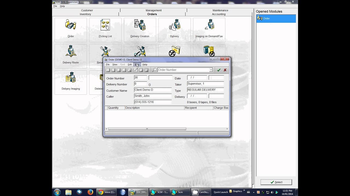Open the Delivery Imaging module
The width and height of the screenshot is (350, 196).
[71, 82]
